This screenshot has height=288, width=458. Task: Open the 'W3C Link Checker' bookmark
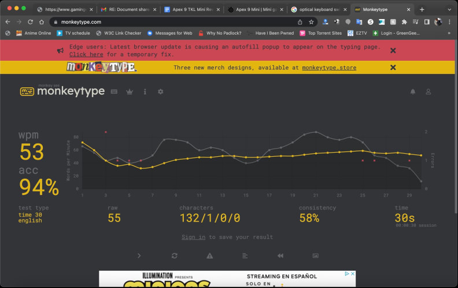point(119,34)
